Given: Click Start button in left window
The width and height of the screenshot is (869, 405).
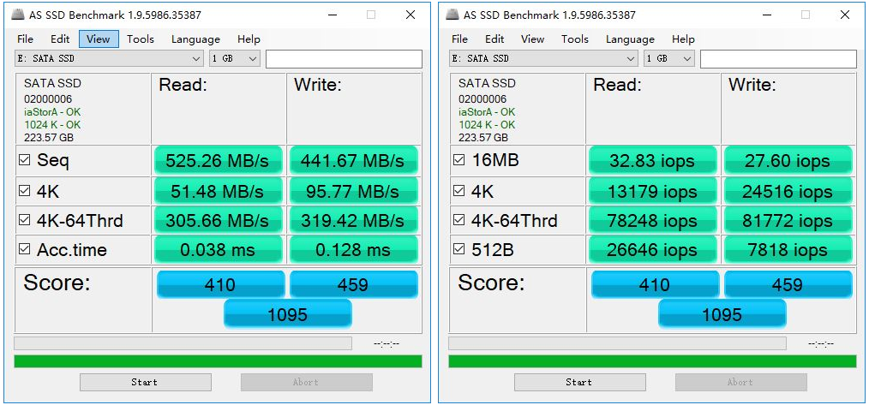Looking at the screenshot, I should coord(145,382).
